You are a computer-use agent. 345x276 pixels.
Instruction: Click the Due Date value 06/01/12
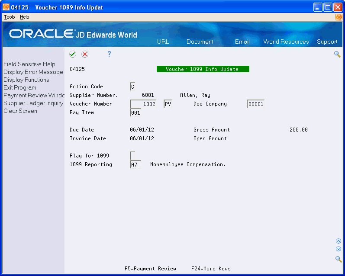142,130
